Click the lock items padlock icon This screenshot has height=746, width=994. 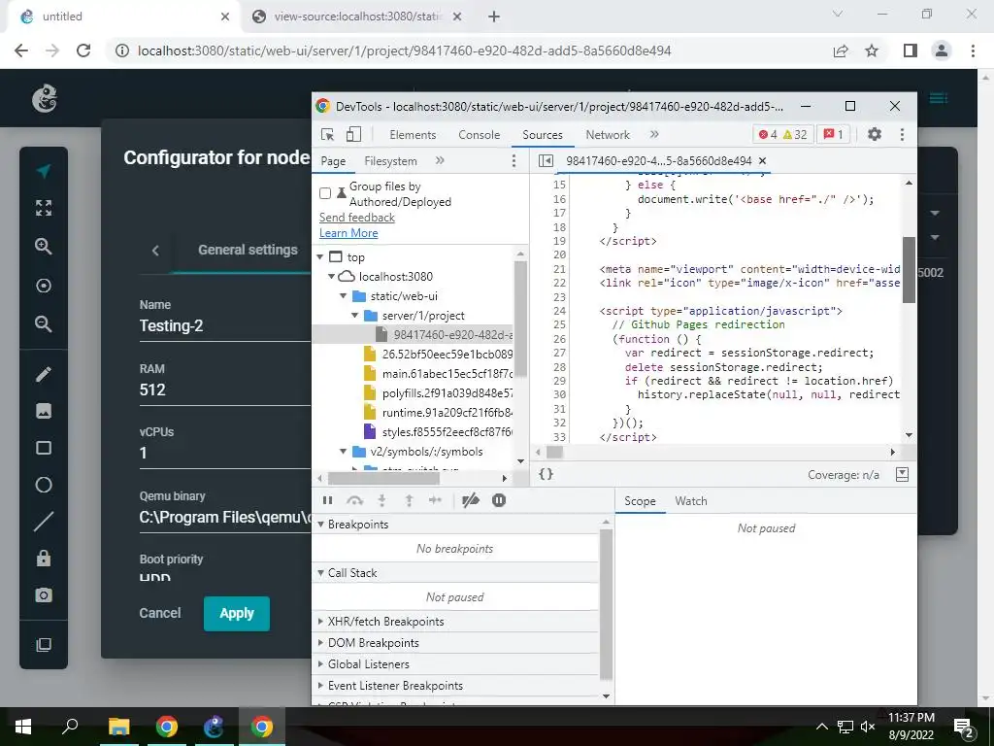tap(43, 559)
